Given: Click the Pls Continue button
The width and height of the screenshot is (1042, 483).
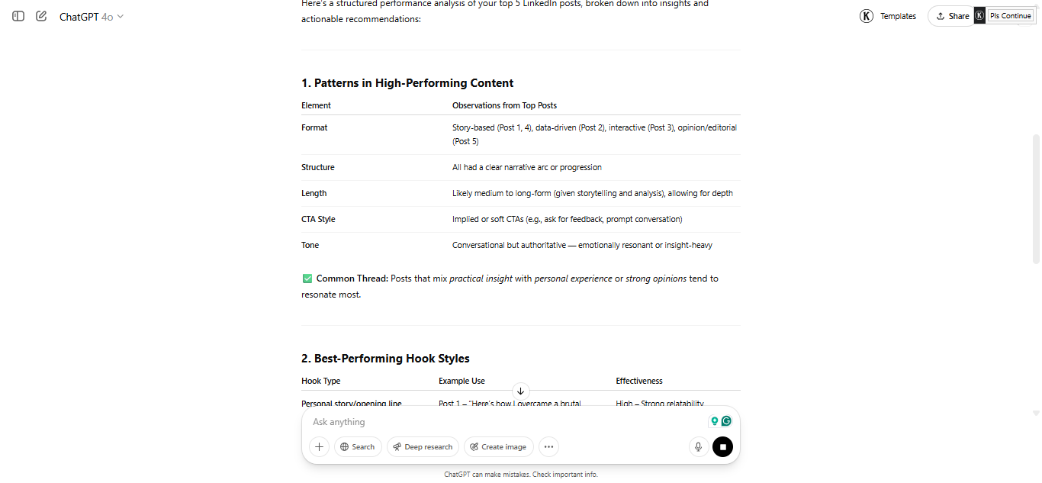Looking at the screenshot, I should coord(1010,16).
